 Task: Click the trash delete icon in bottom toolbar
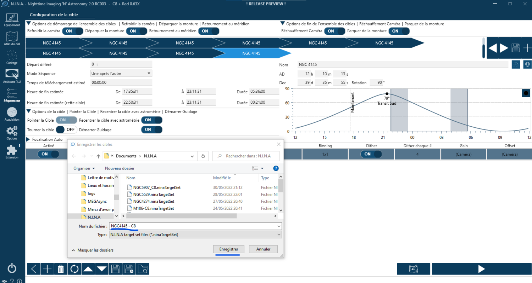pos(61,269)
